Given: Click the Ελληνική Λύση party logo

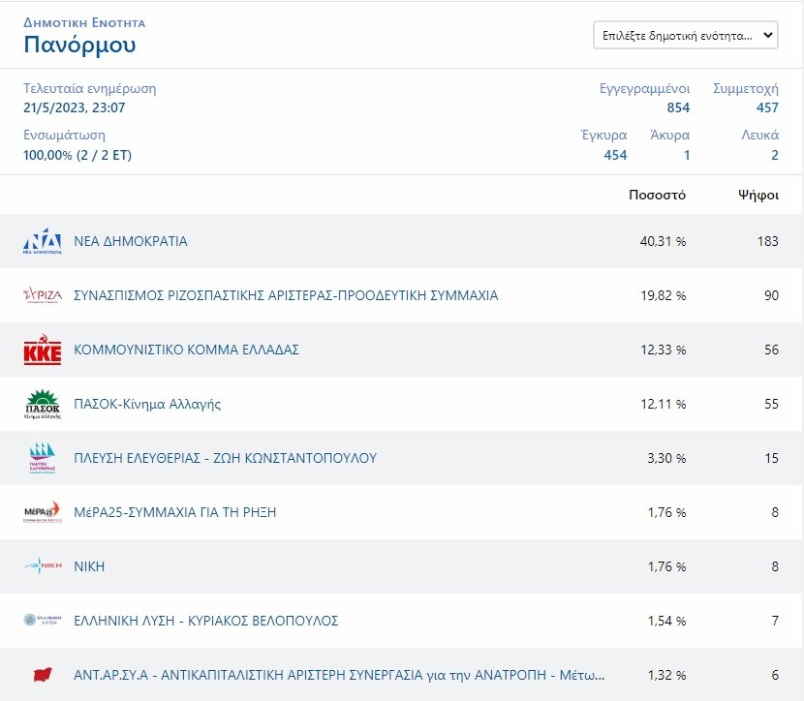Looking at the screenshot, I should [43, 621].
